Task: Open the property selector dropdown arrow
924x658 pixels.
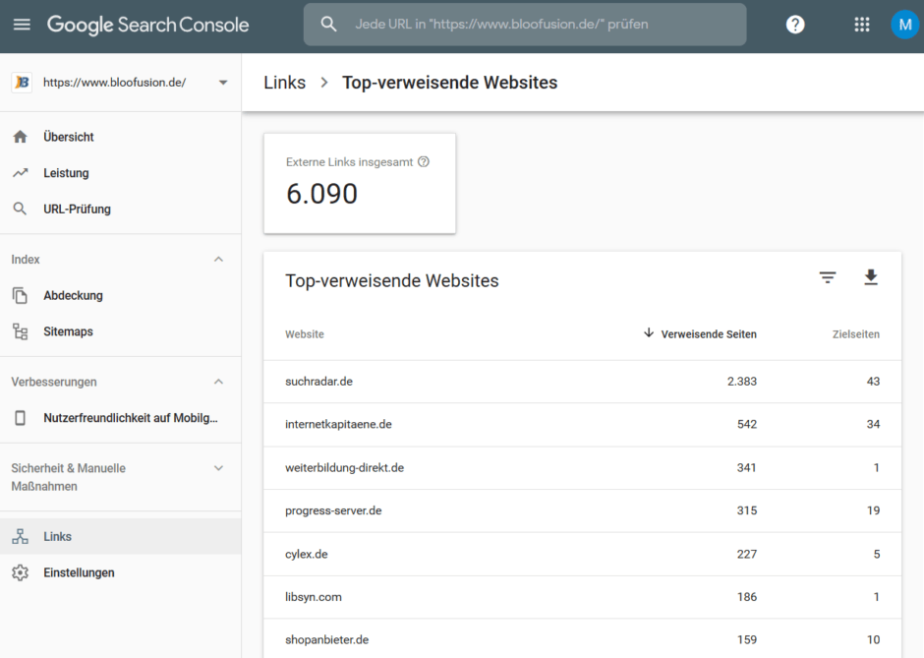Action: tap(223, 83)
